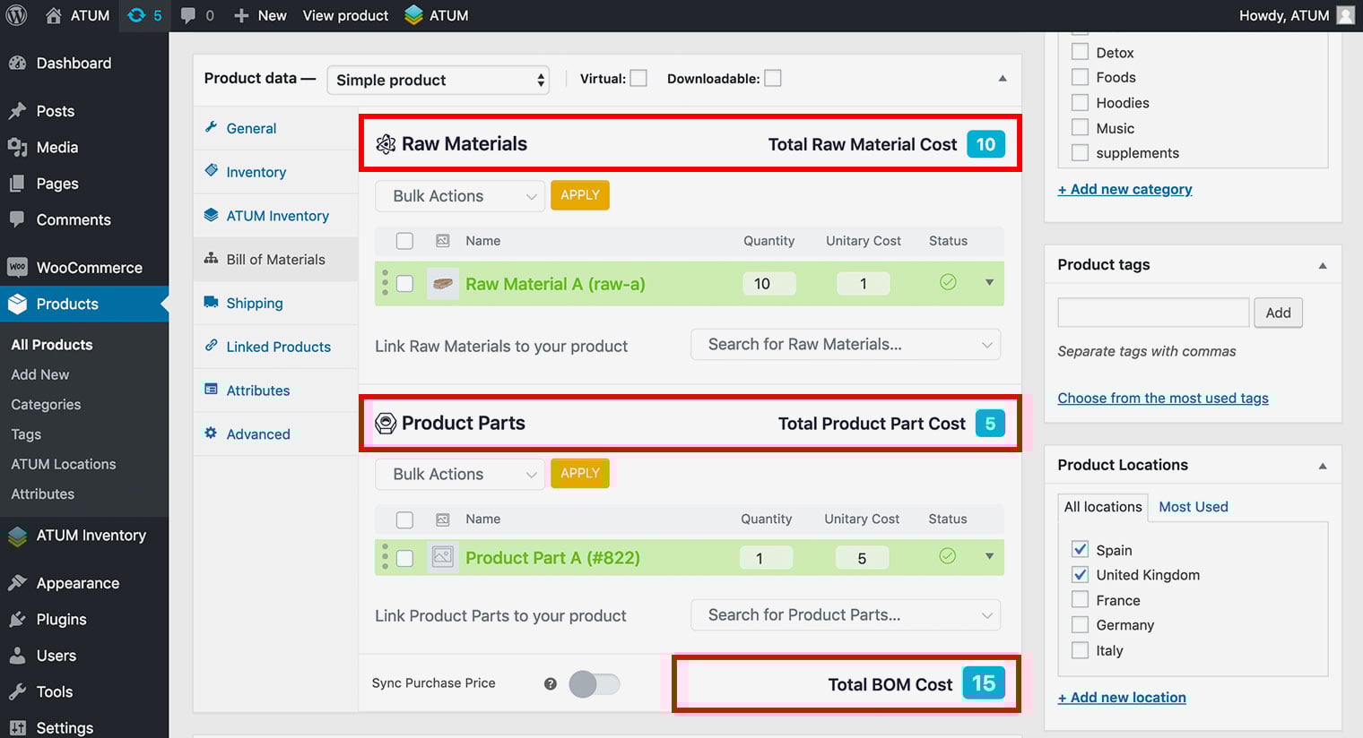Click the ATUM layers icon in top bar
The image size is (1363, 738).
click(x=413, y=15)
